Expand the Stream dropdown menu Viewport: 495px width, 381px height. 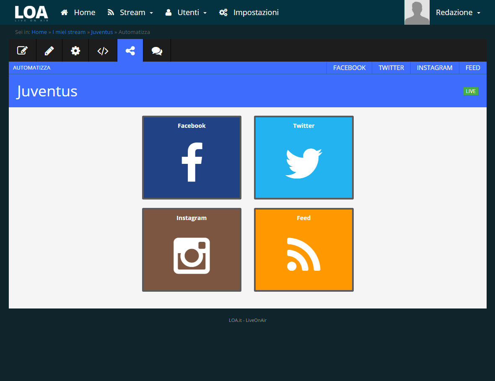point(130,12)
